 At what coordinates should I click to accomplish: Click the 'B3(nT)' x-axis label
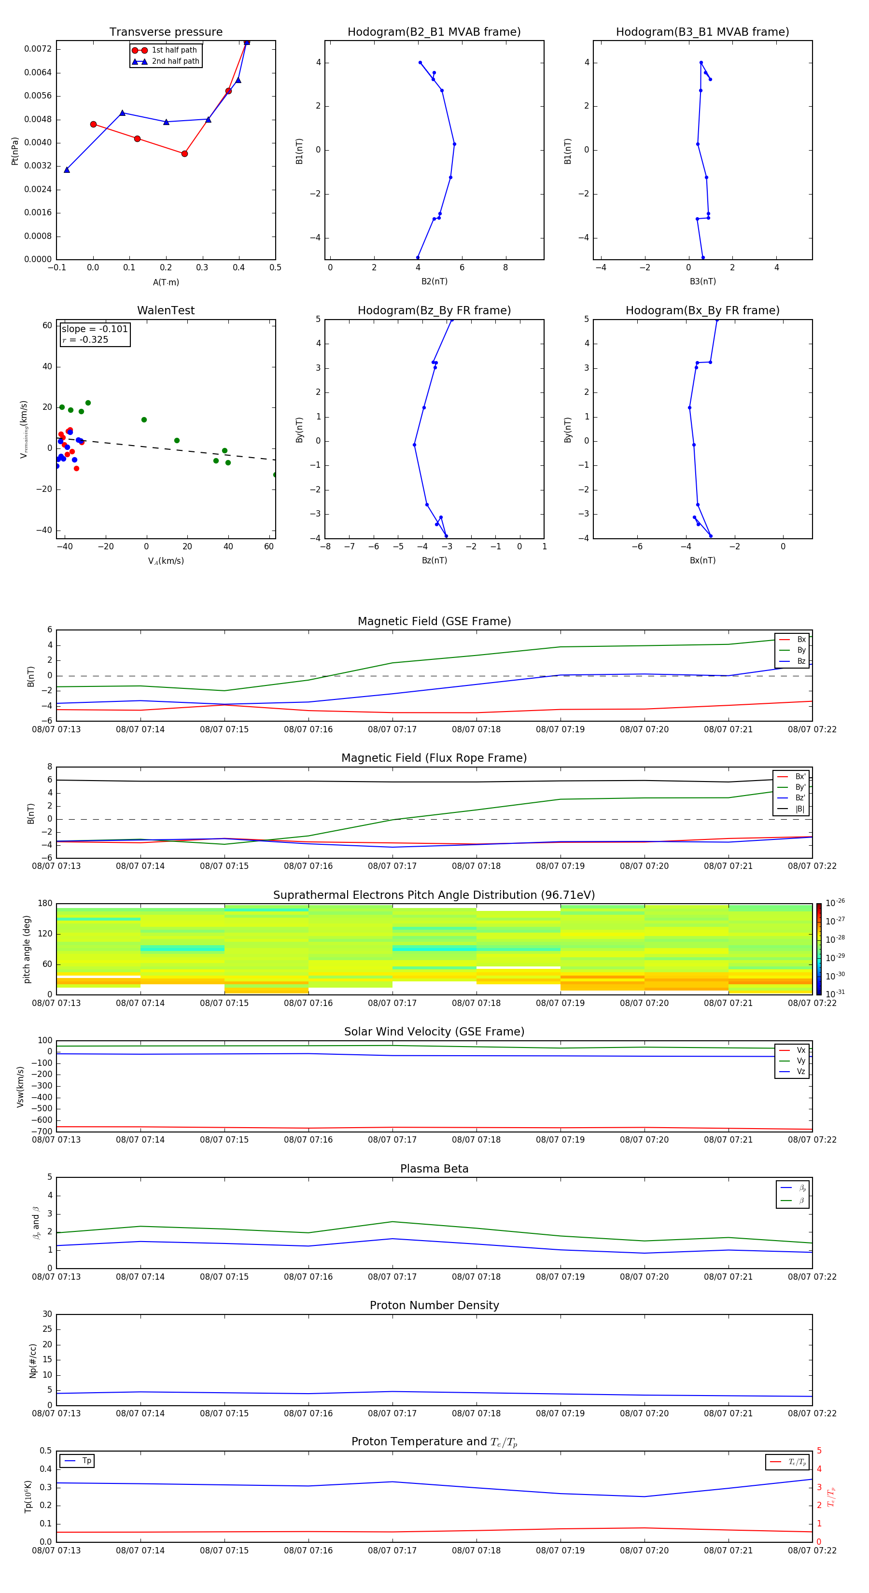(x=702, y=281)
